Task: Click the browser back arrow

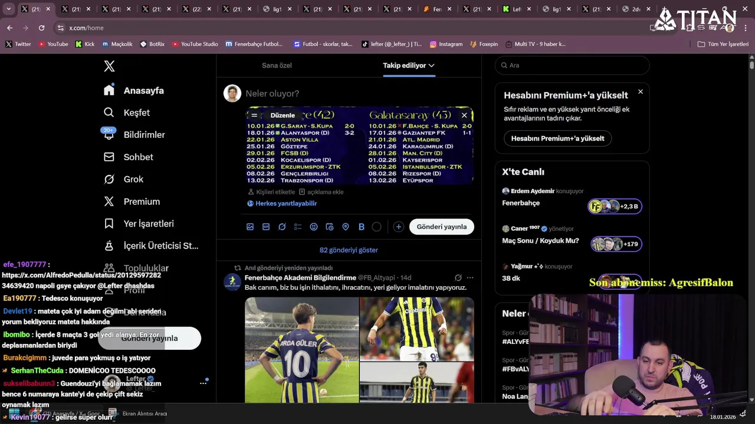Action: [x=9, y=28]
